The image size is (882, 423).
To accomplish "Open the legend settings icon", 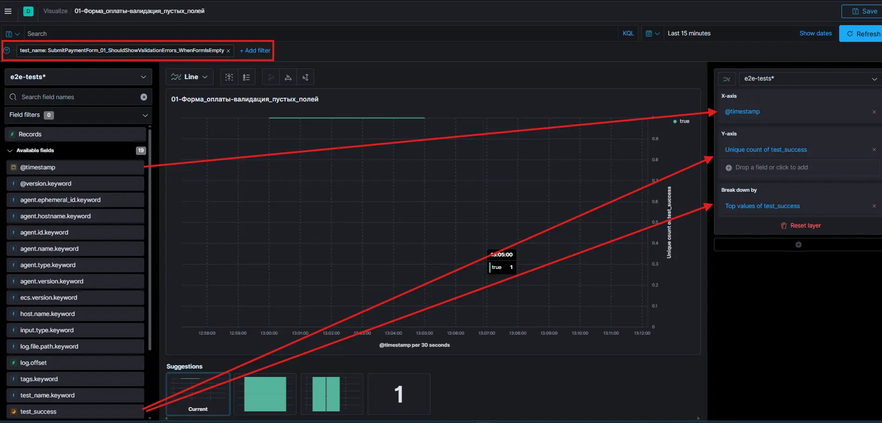I will [247, 77].
